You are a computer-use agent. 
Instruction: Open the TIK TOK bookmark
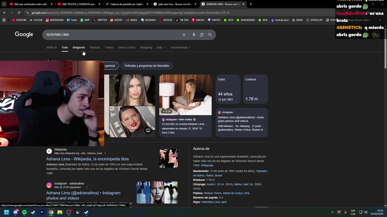(x=182, y=20)
